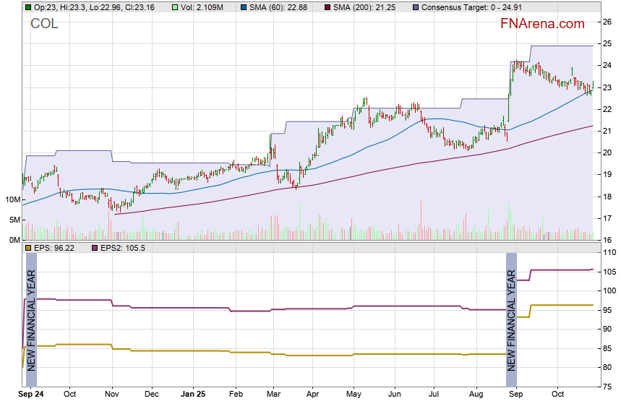Click the maroon EPS2 legend swatch
The height and width of the screenshot is (409, 621).
pyautogui.click(x=94, y=248)
